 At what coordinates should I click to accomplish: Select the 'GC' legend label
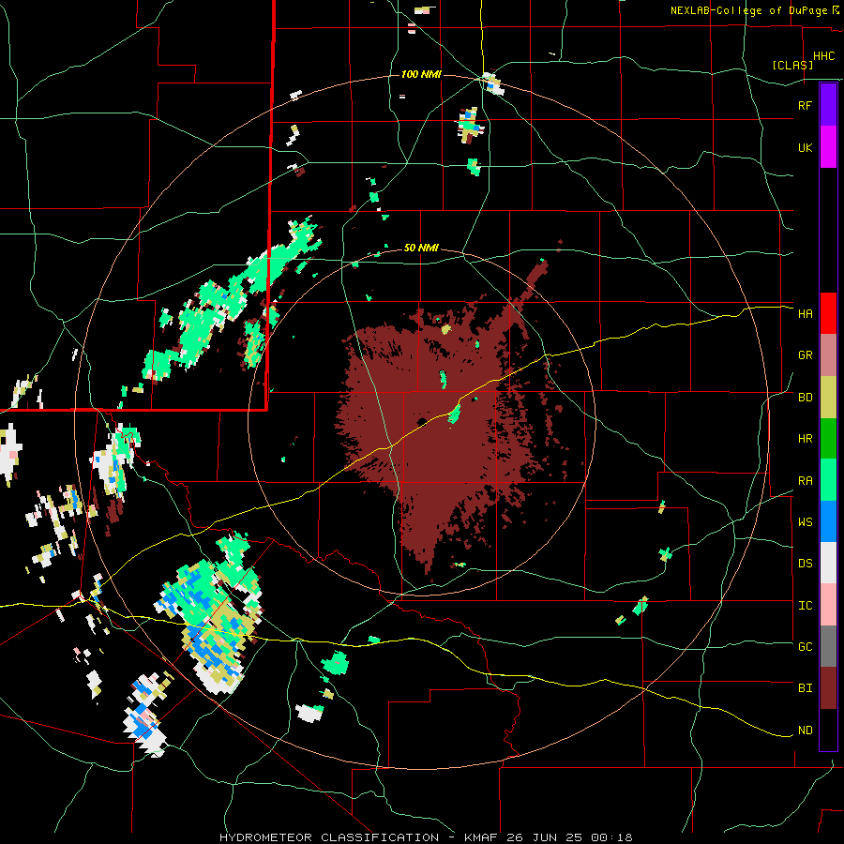(x=805, y=647)
